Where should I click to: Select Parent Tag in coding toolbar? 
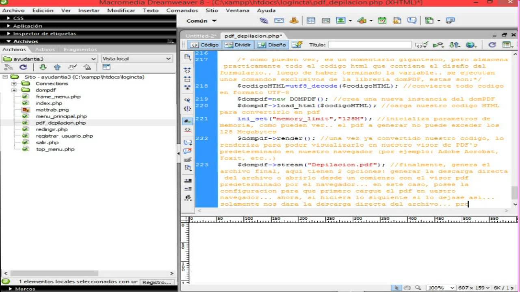(x=187, y=100)
